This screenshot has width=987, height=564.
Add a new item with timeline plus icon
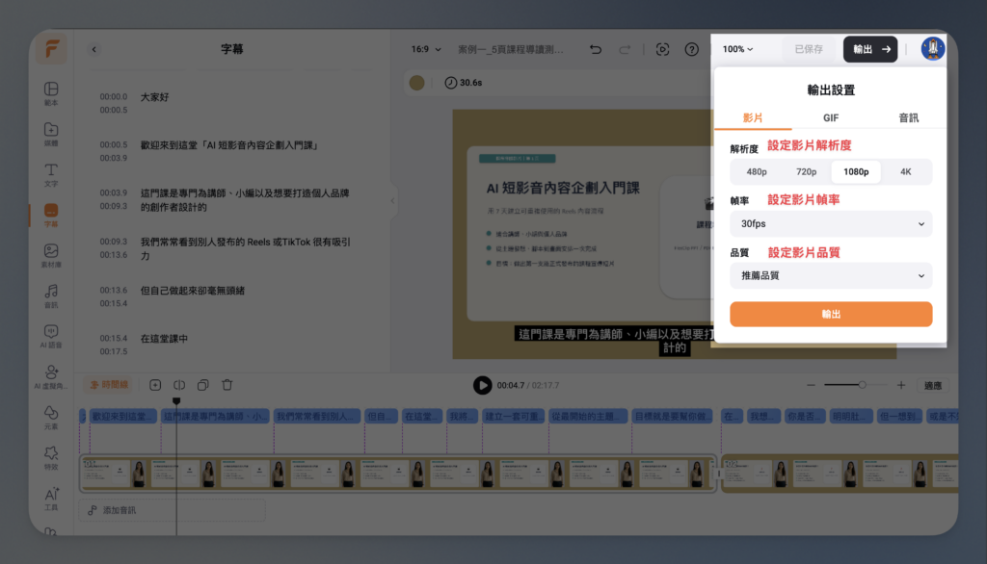pos(155,385)
